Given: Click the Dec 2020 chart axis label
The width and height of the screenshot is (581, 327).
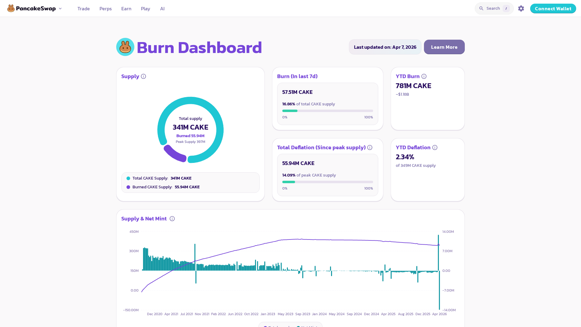Looking at the screenshot, I should (x=155, y=314).
